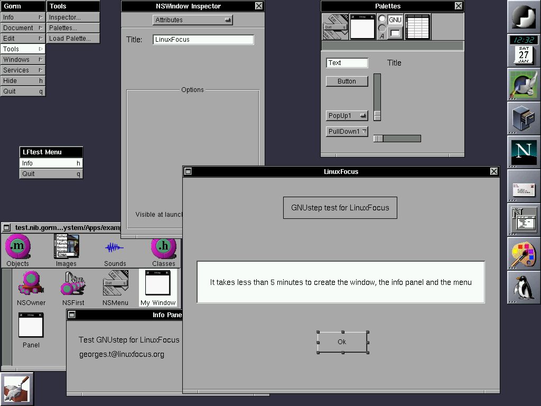Expand the Attributes popup in Inspector

click(x=193, y=20)
